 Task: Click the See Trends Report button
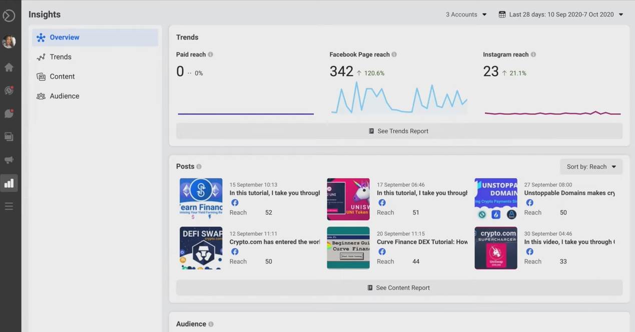[x=399, y=131]
